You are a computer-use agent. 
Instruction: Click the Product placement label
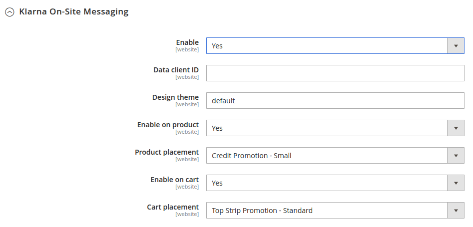(167, 152)
